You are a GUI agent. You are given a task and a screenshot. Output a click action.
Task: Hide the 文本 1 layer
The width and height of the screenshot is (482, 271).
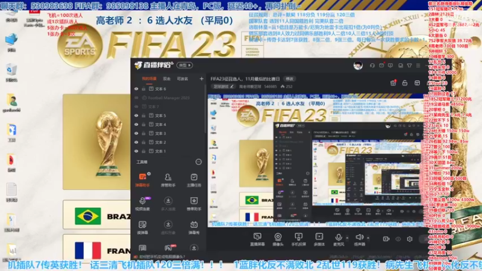click(136, 151)
